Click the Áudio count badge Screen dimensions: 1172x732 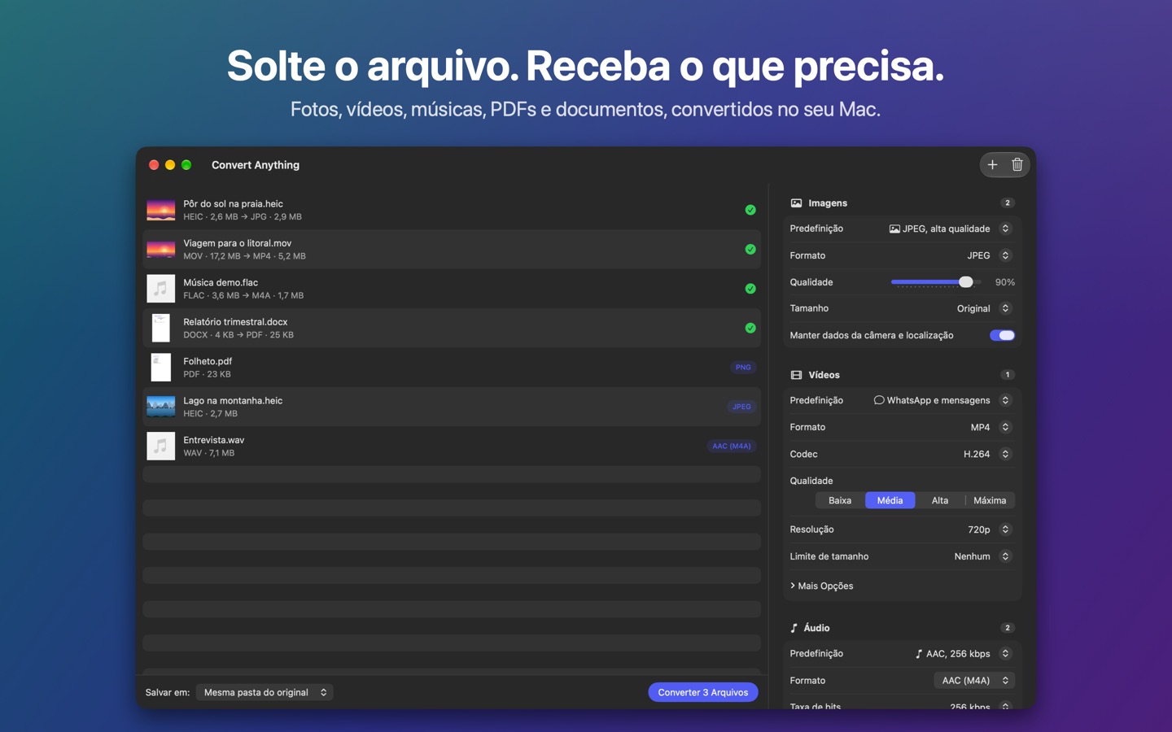point(1008,628)
